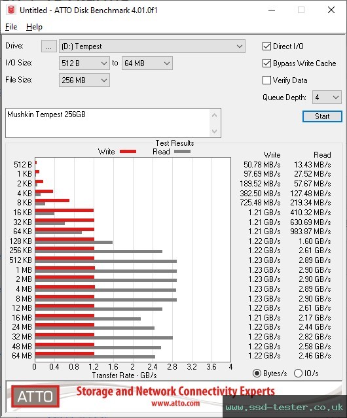347x418 pixels.
Task: Click the 512 B read result 13.43 MB/s
Action: pyautogui.click(x=312, y=165)
